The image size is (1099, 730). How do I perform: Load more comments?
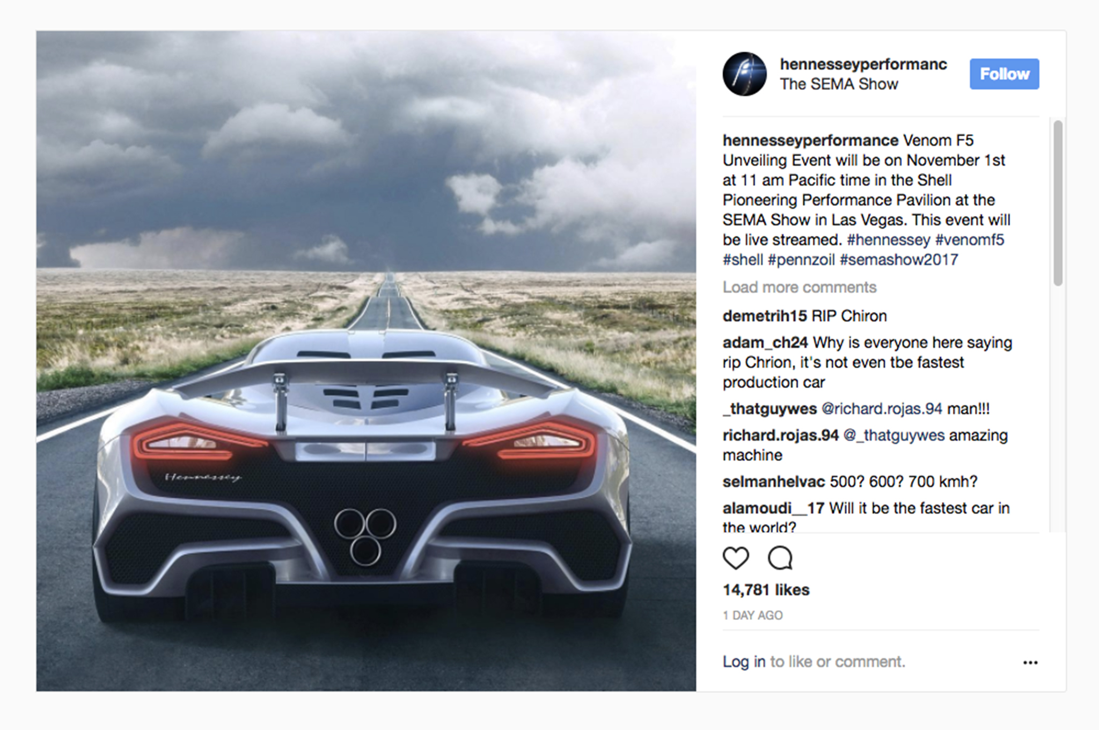click(799, 287)
